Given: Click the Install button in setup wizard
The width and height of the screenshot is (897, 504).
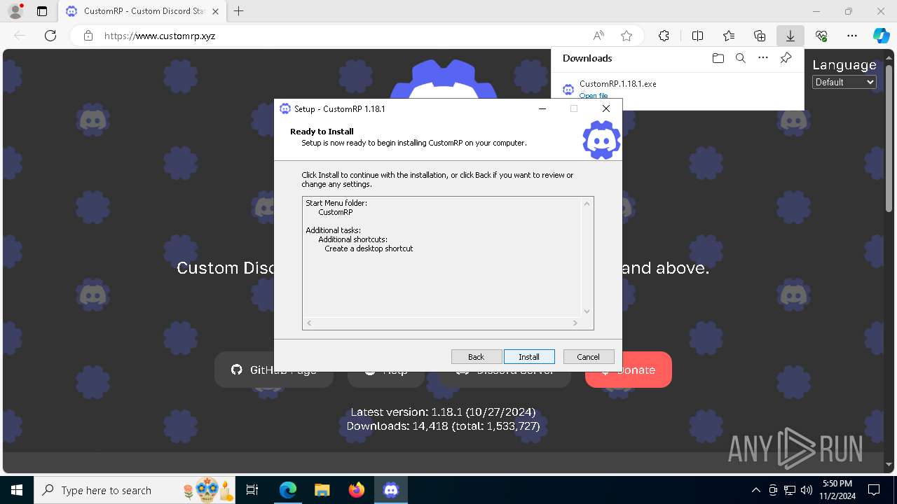Looking at the screenshot, I should coord(529,357).
